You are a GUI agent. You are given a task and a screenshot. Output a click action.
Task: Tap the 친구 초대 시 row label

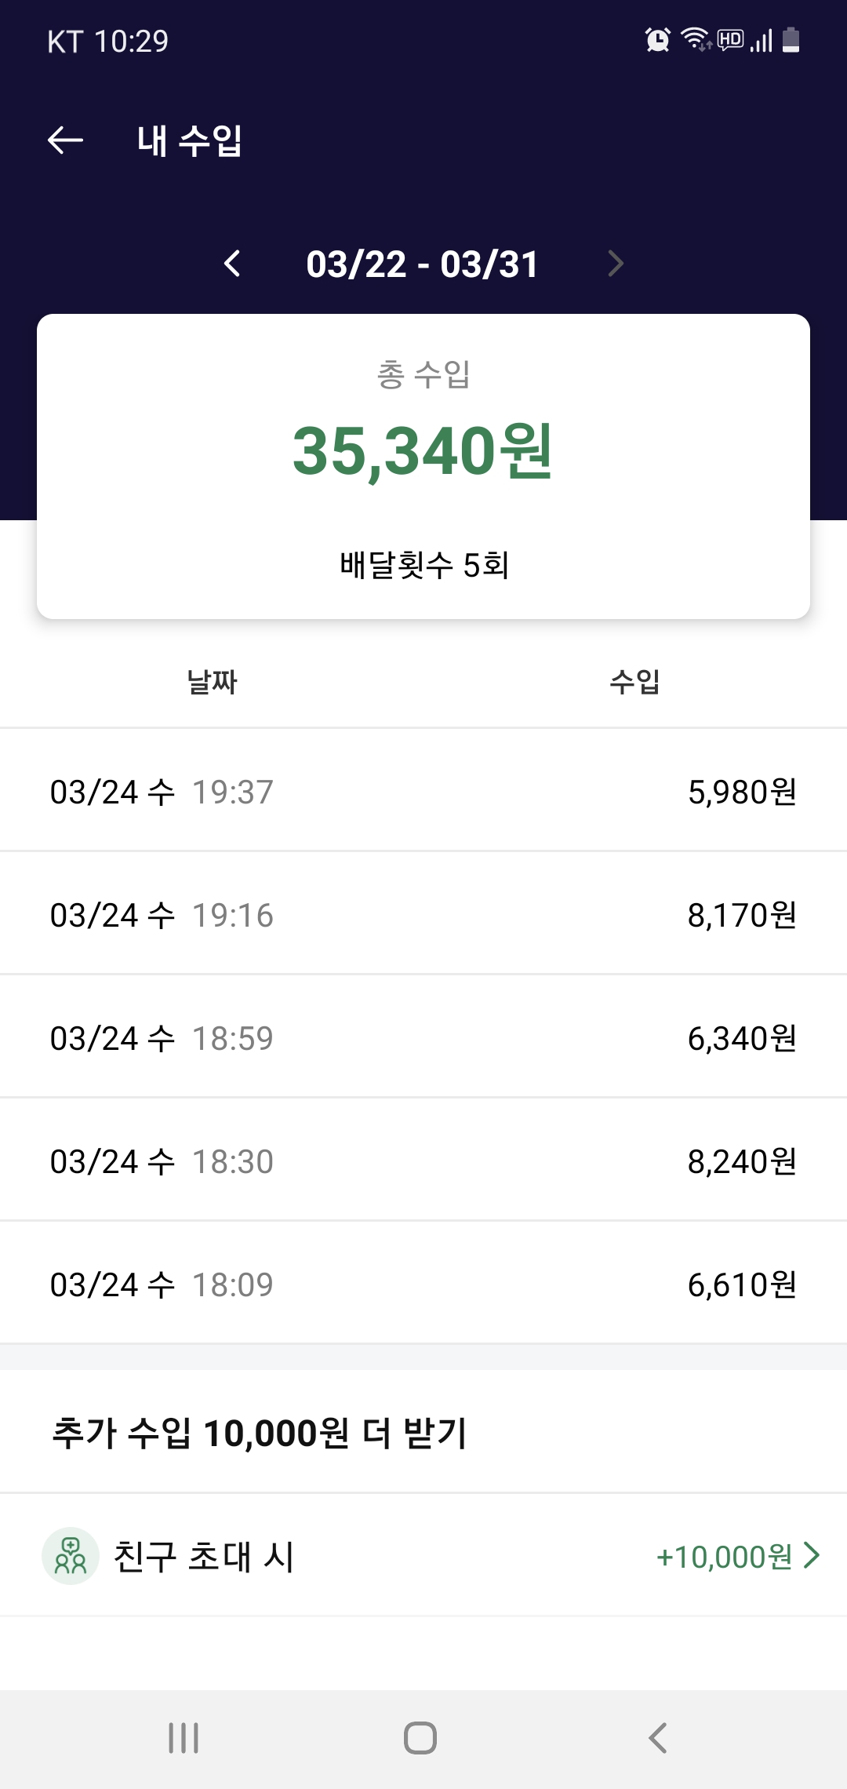(x=204, y=1557)
